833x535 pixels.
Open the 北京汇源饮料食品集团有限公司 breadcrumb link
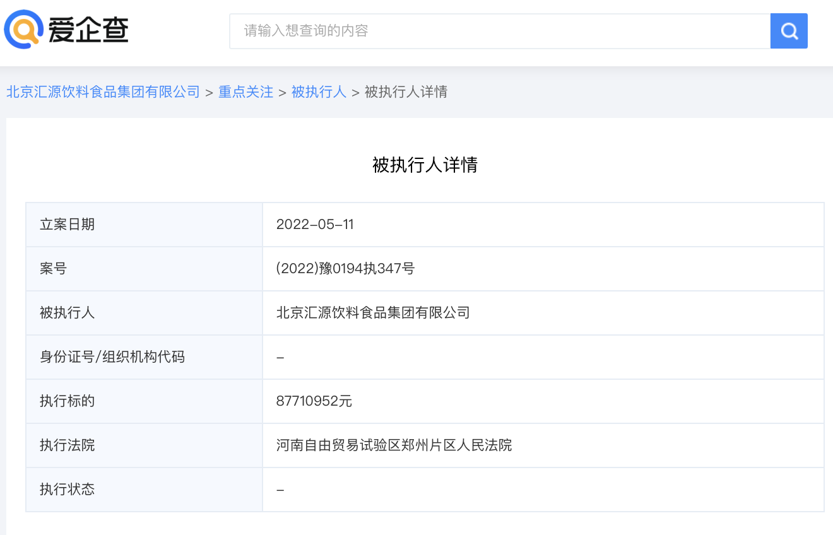tap(101, 91)
